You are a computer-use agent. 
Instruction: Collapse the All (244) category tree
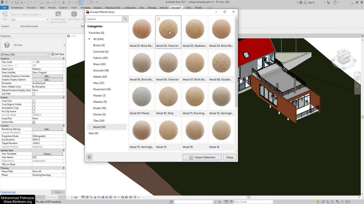pos(89,39)
